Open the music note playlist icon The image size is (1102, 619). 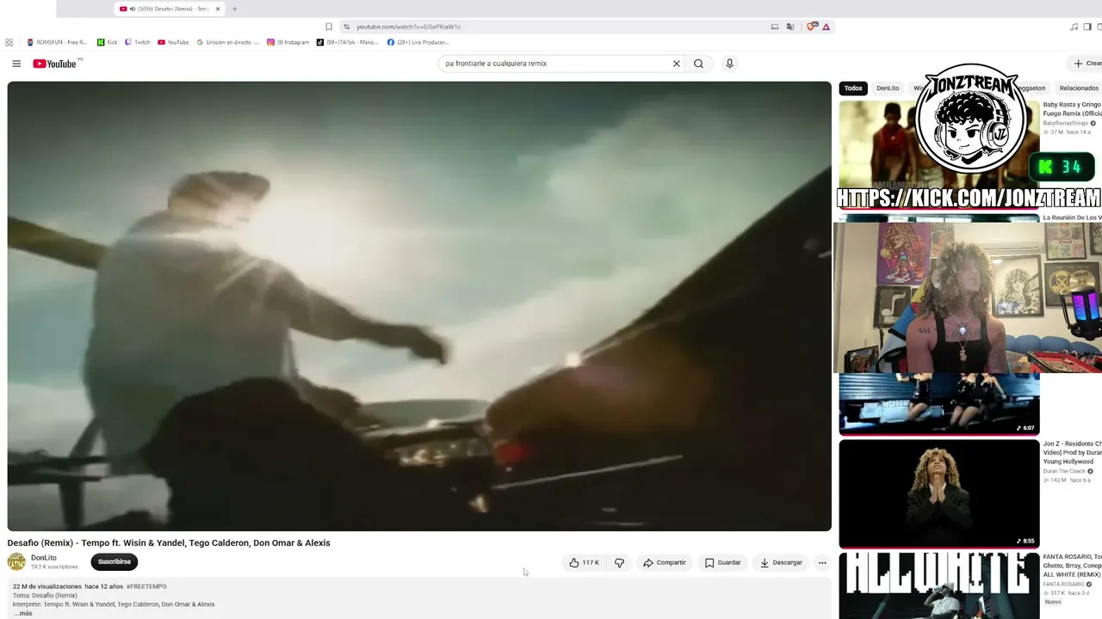[x=1074, y=27]
